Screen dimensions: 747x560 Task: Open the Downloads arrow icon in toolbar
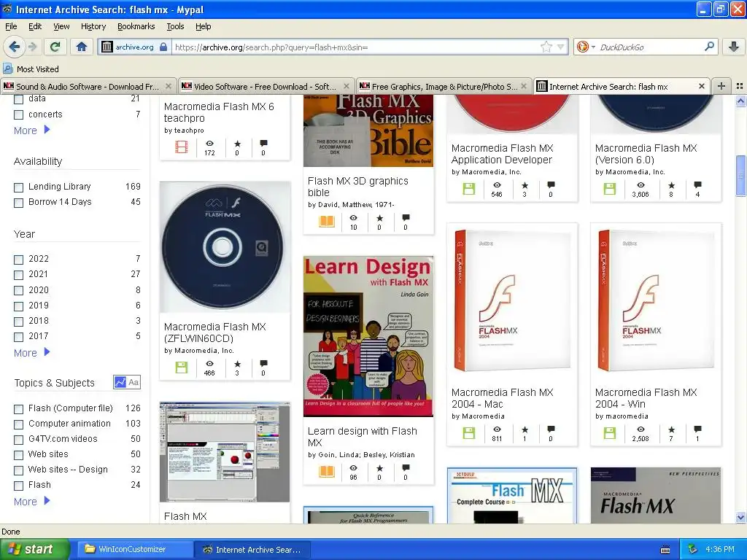[x=734, y=47]
